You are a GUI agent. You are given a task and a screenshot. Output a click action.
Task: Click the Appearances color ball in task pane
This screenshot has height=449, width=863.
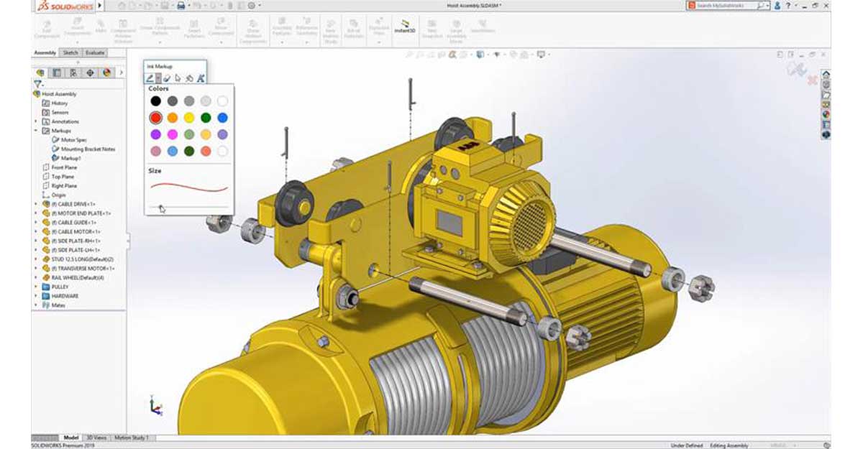coord(826,114)
